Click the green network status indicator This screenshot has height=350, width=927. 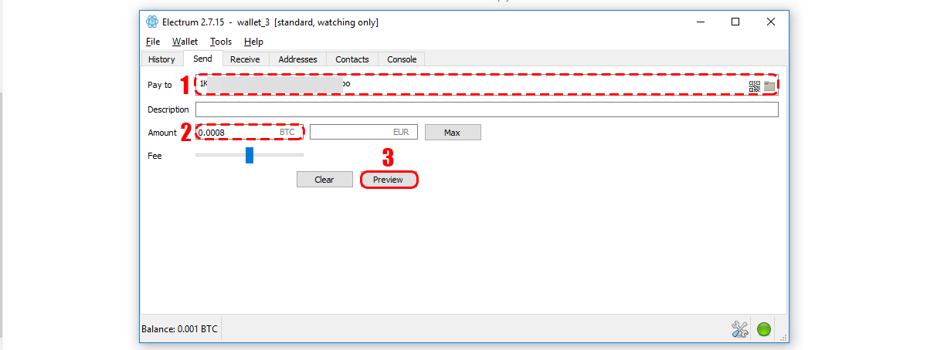click(764, 330)
